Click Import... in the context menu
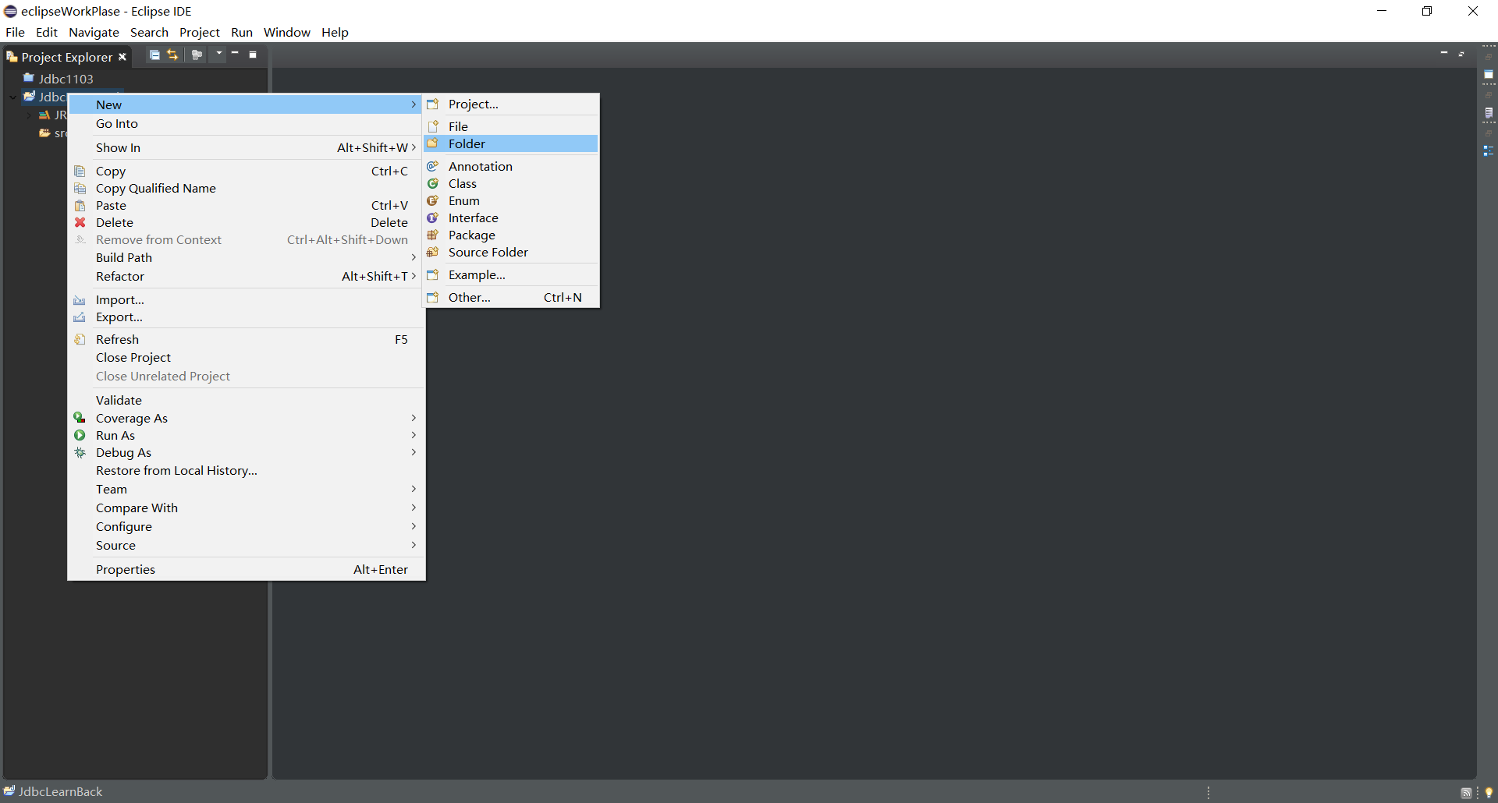 [246, 299]
